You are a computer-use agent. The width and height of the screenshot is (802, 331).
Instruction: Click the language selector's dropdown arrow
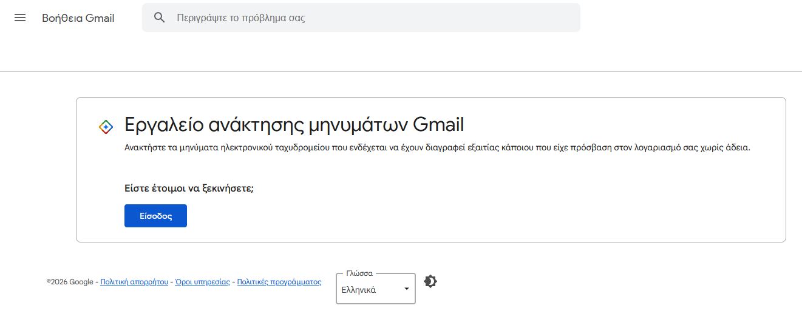click(x=407, y=289)
